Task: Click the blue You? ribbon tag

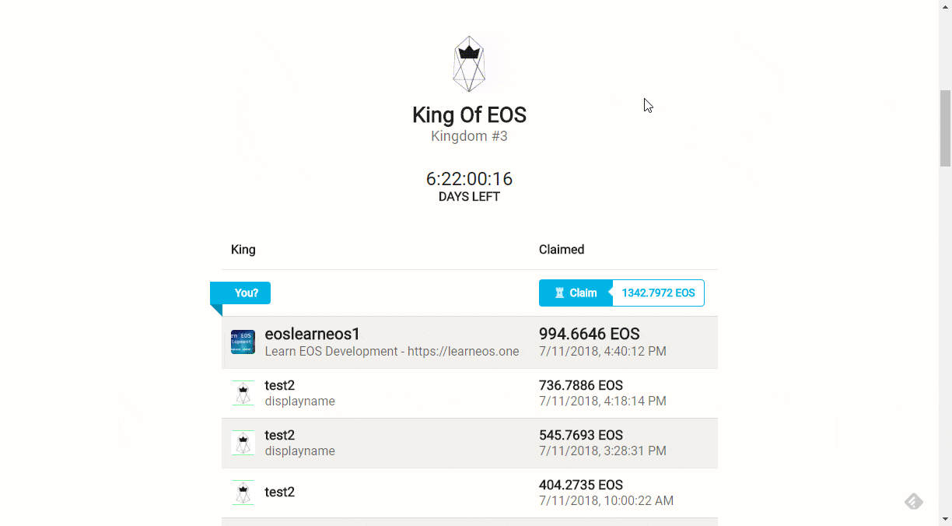Action: 246,293
